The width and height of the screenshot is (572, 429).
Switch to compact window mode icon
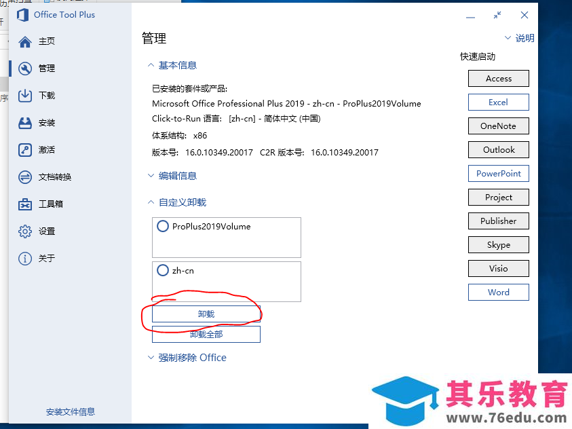[x=497, y=16]
